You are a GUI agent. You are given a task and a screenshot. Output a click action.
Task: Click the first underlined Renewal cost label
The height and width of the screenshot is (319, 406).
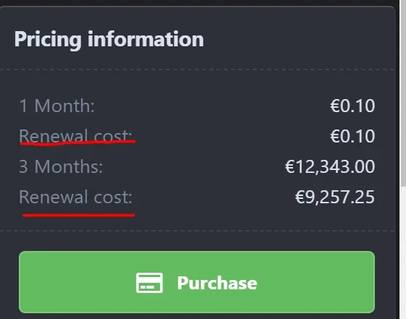pos(75,136)
